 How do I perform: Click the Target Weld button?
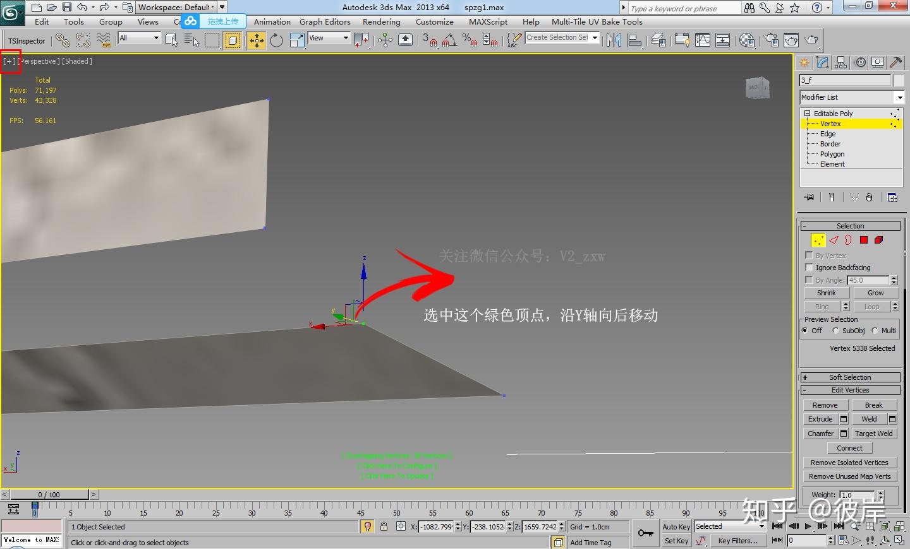[874, 434]
